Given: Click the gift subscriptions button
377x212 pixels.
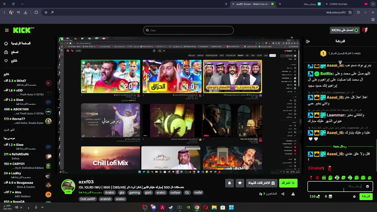Looking at the screenshot, I should pos(261,183).
